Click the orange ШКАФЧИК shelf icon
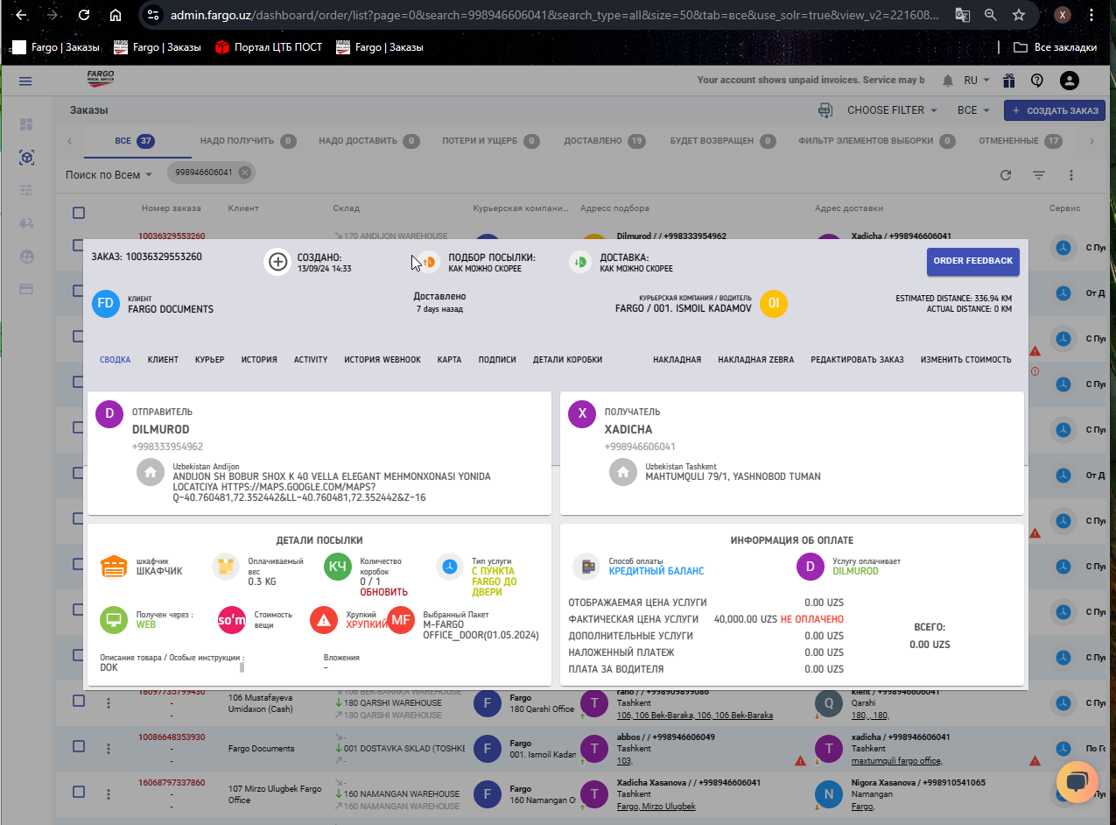The width and height of the screenshot is (1116, 825). pyautogui.click(x=115, y=567)
